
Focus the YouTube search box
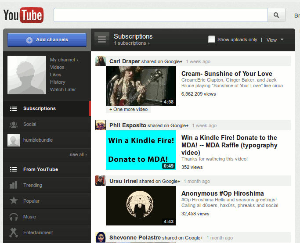(161, 15)
